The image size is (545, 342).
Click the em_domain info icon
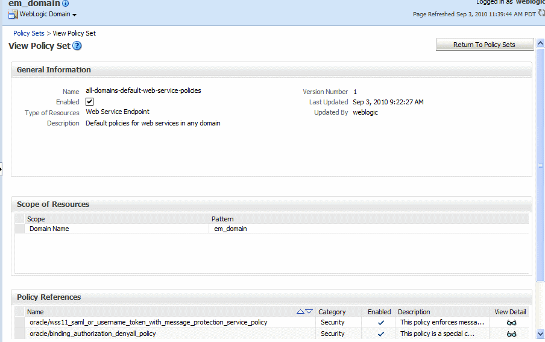click(x=65, y=4)
